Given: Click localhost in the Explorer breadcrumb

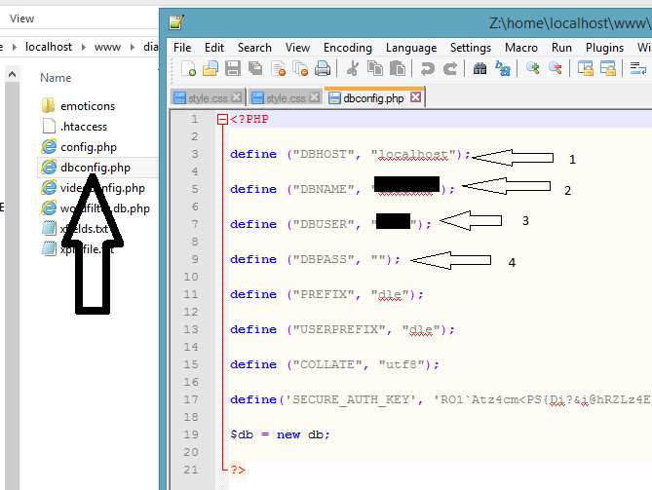Looking at the screenshot, I should tap(48, 47).
